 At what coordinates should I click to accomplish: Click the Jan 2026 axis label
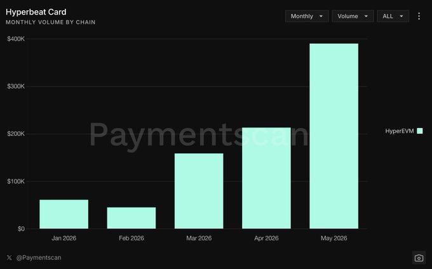tap(64, 238)
